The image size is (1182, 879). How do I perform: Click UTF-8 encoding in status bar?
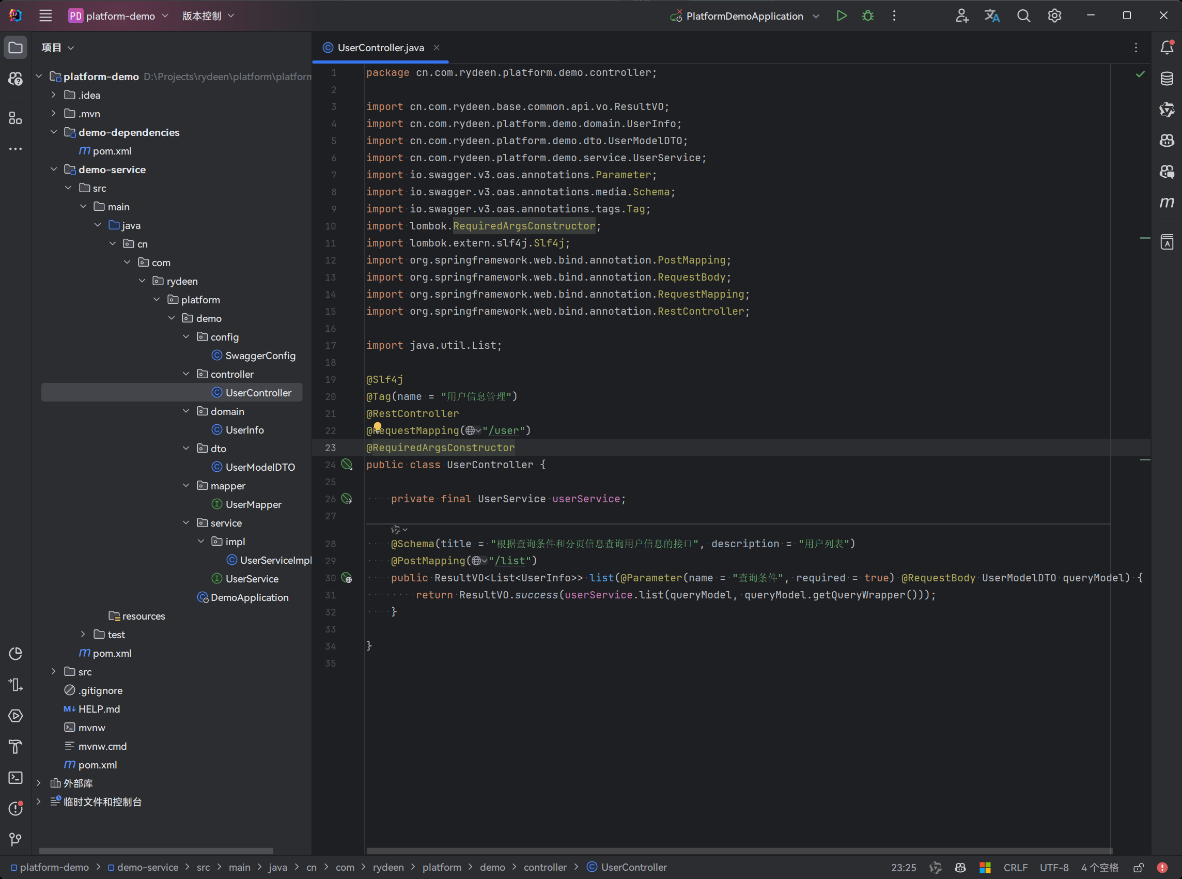click(x=1054, y=868)
